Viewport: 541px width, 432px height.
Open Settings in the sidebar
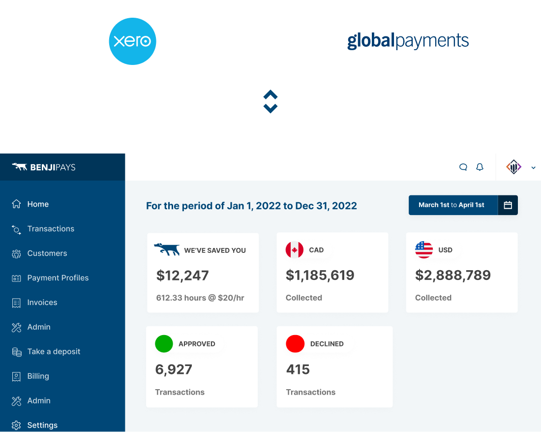(42, 425)
